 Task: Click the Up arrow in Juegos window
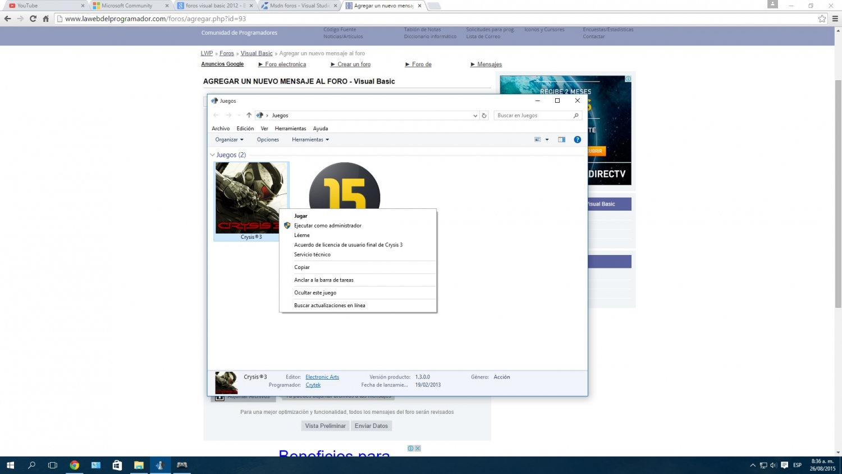(249, 115)
